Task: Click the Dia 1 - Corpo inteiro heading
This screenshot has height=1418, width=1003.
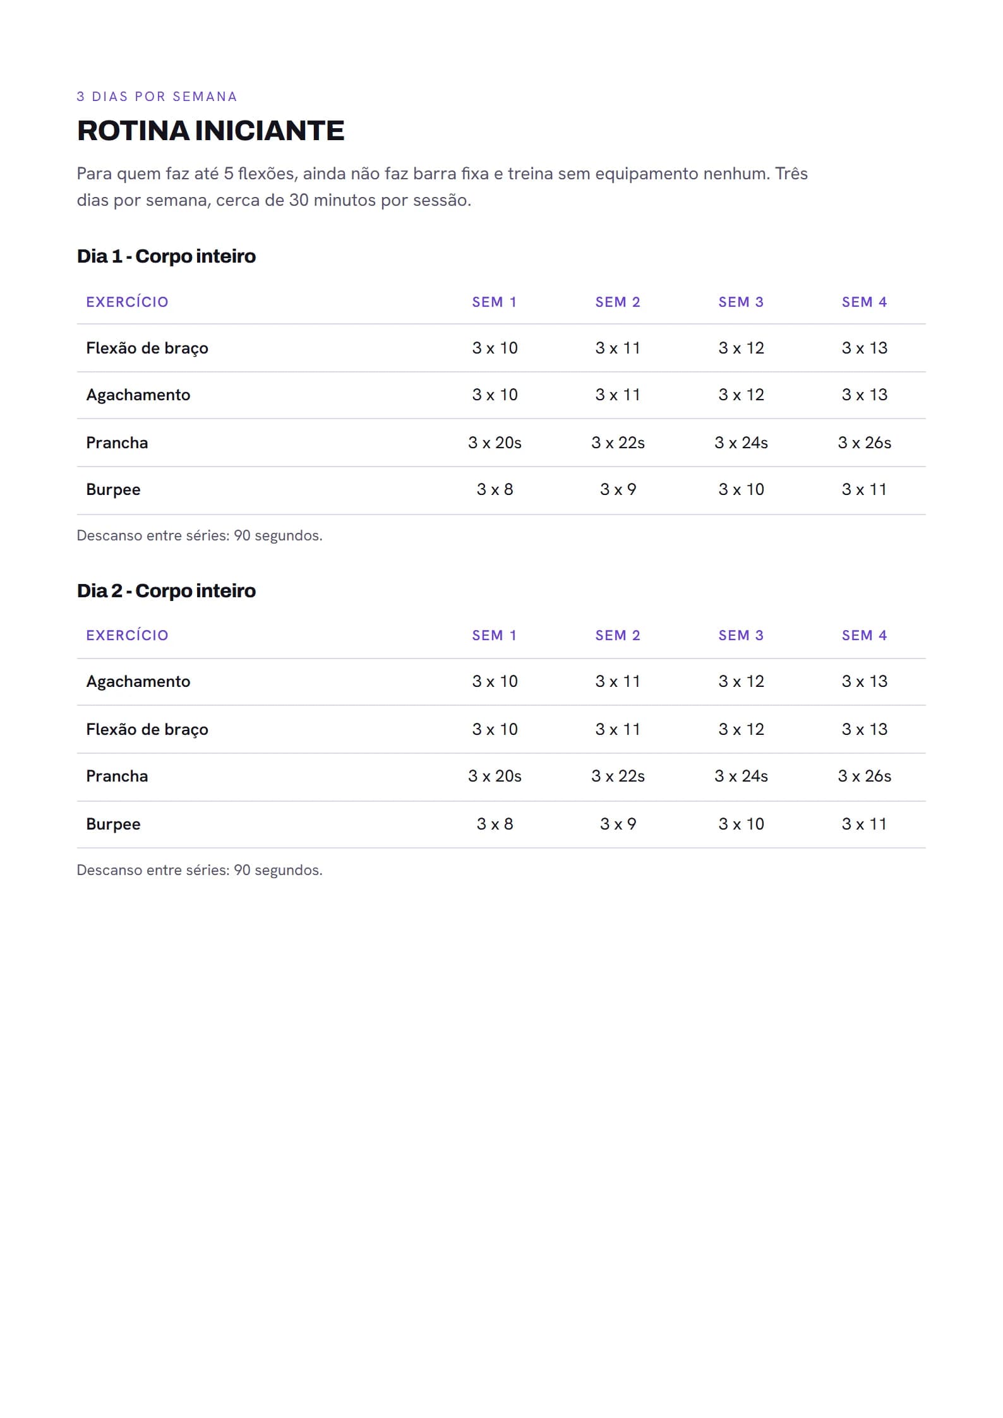Action: pos(166,256)
